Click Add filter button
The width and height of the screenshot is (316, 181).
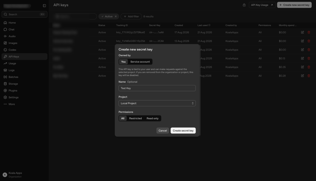131,16
